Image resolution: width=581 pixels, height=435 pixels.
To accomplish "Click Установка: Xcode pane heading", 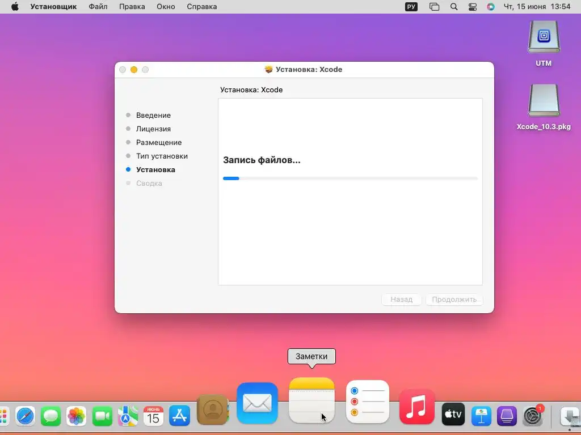I will click(x=251, y=90).
